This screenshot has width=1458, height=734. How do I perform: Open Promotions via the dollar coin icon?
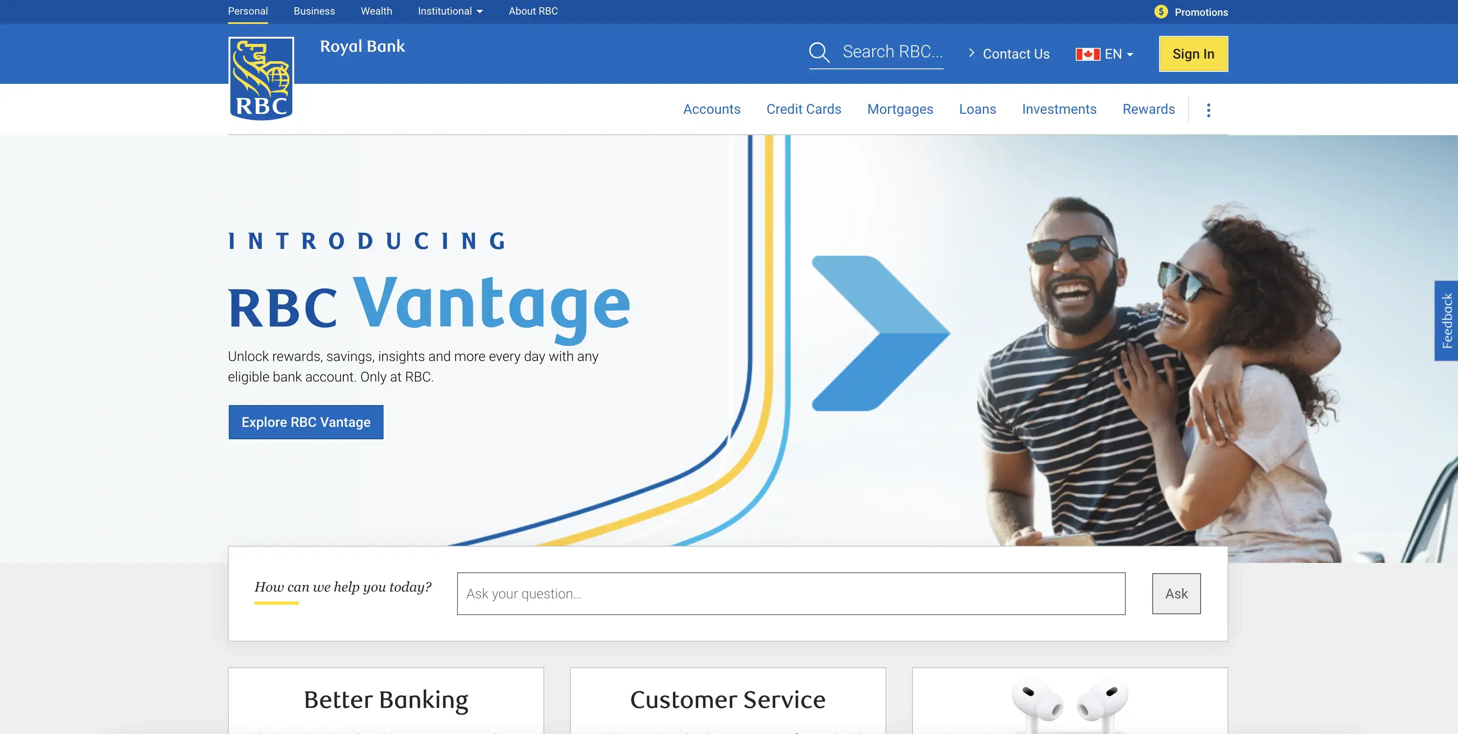pyautogui.click(x=1161, y=11)
